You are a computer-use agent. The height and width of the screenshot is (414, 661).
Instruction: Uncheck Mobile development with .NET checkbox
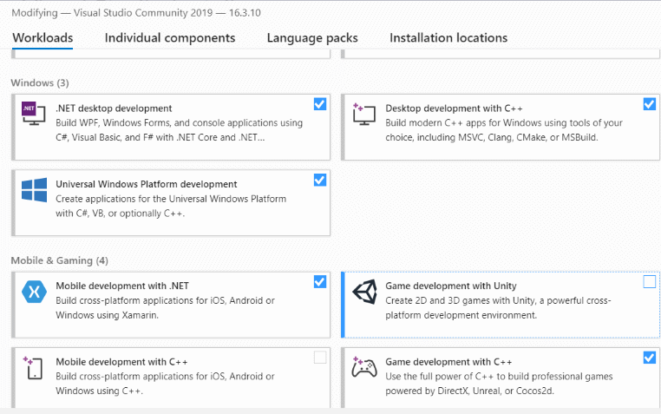click(x=320, y=281)
